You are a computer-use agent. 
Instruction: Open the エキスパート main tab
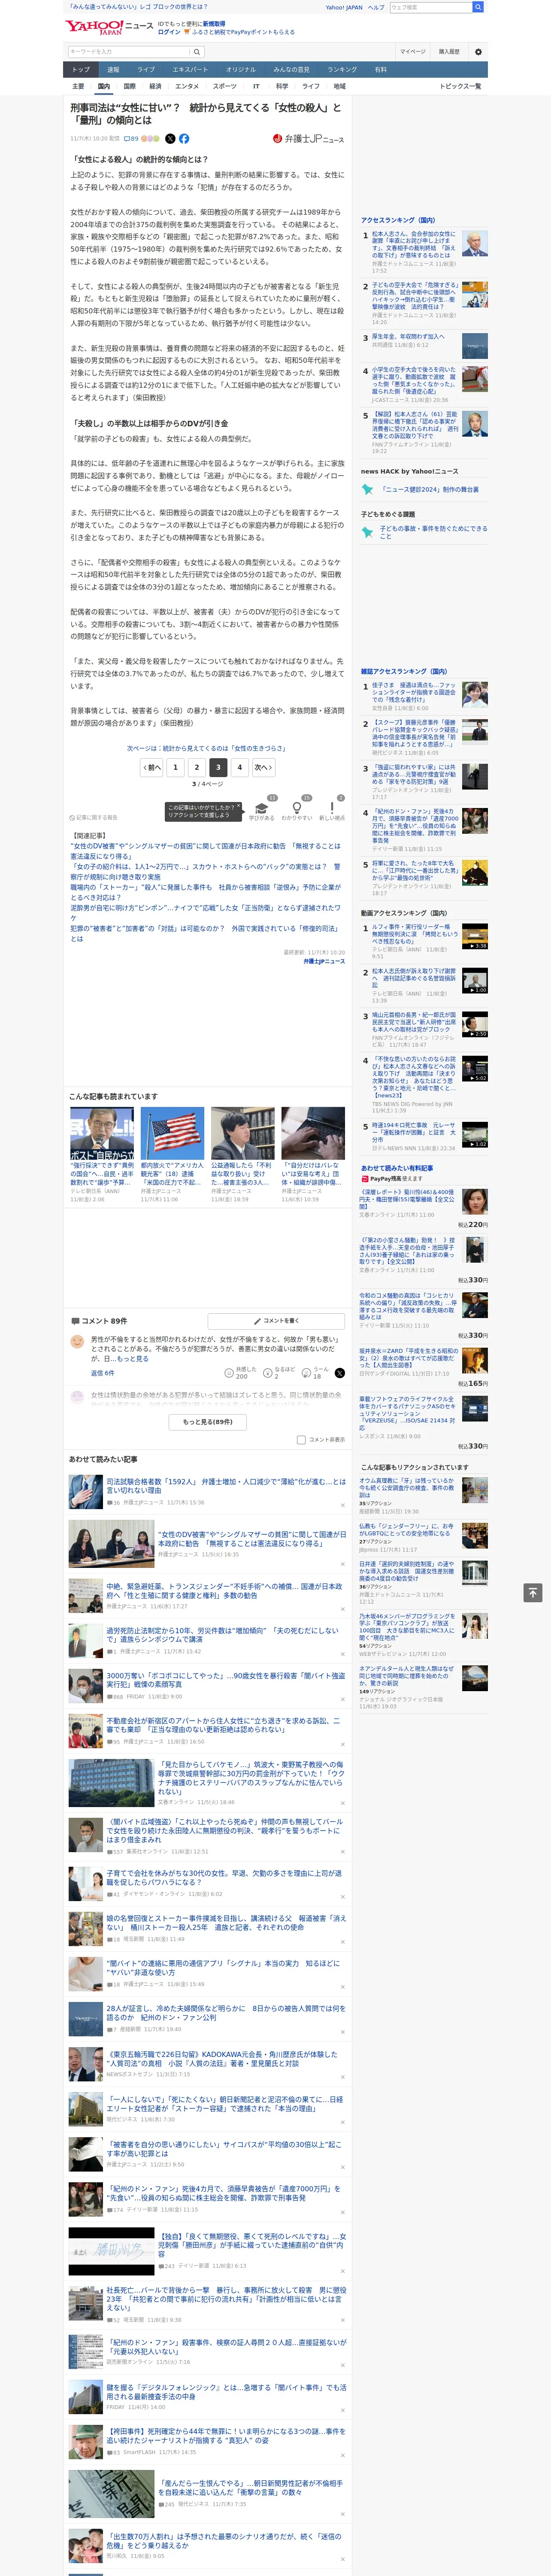(x=190, y=70)
